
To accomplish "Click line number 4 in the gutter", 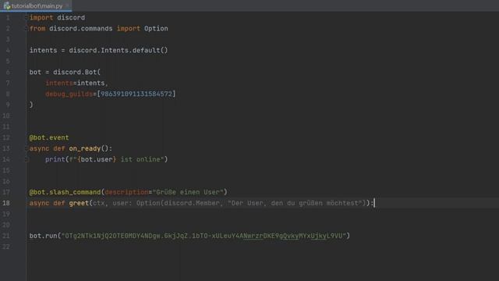I will point(8,50).
